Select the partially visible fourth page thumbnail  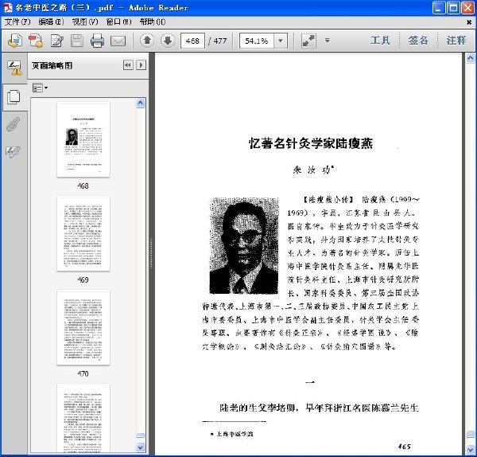(83, 418)
